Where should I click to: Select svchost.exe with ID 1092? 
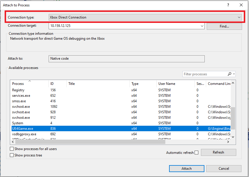[x=121, y=107]
